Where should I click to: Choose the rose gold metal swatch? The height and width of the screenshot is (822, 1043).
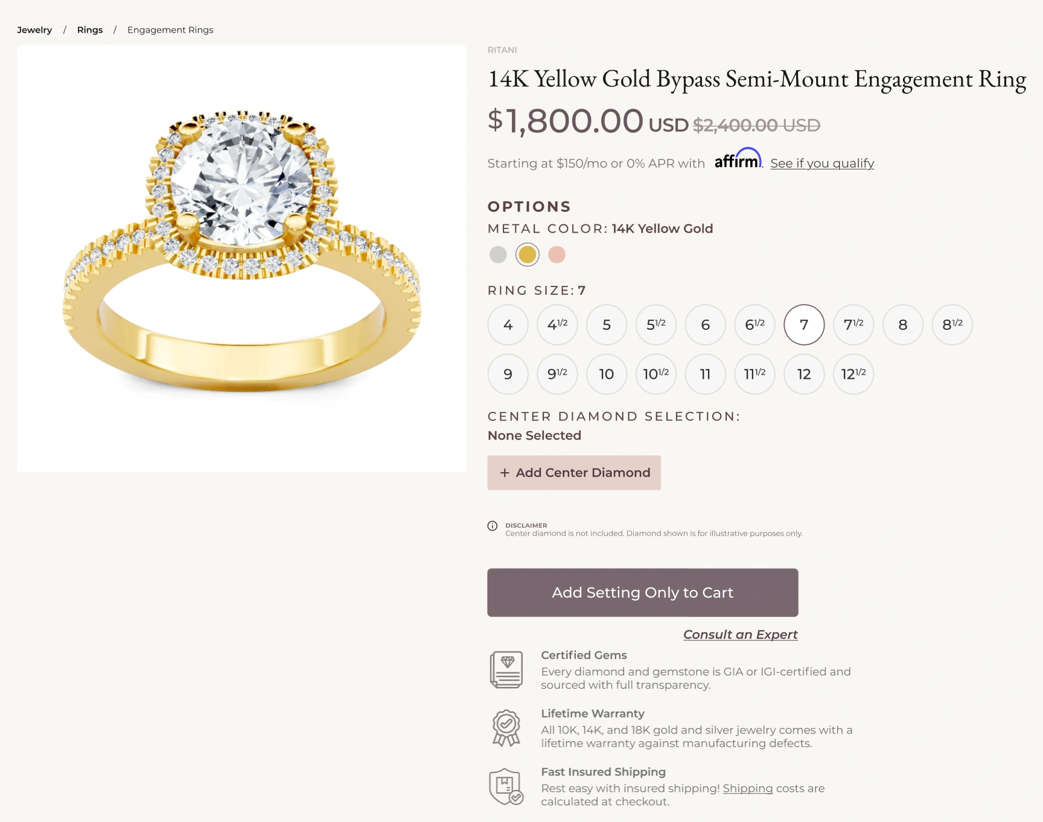point(557,255)
